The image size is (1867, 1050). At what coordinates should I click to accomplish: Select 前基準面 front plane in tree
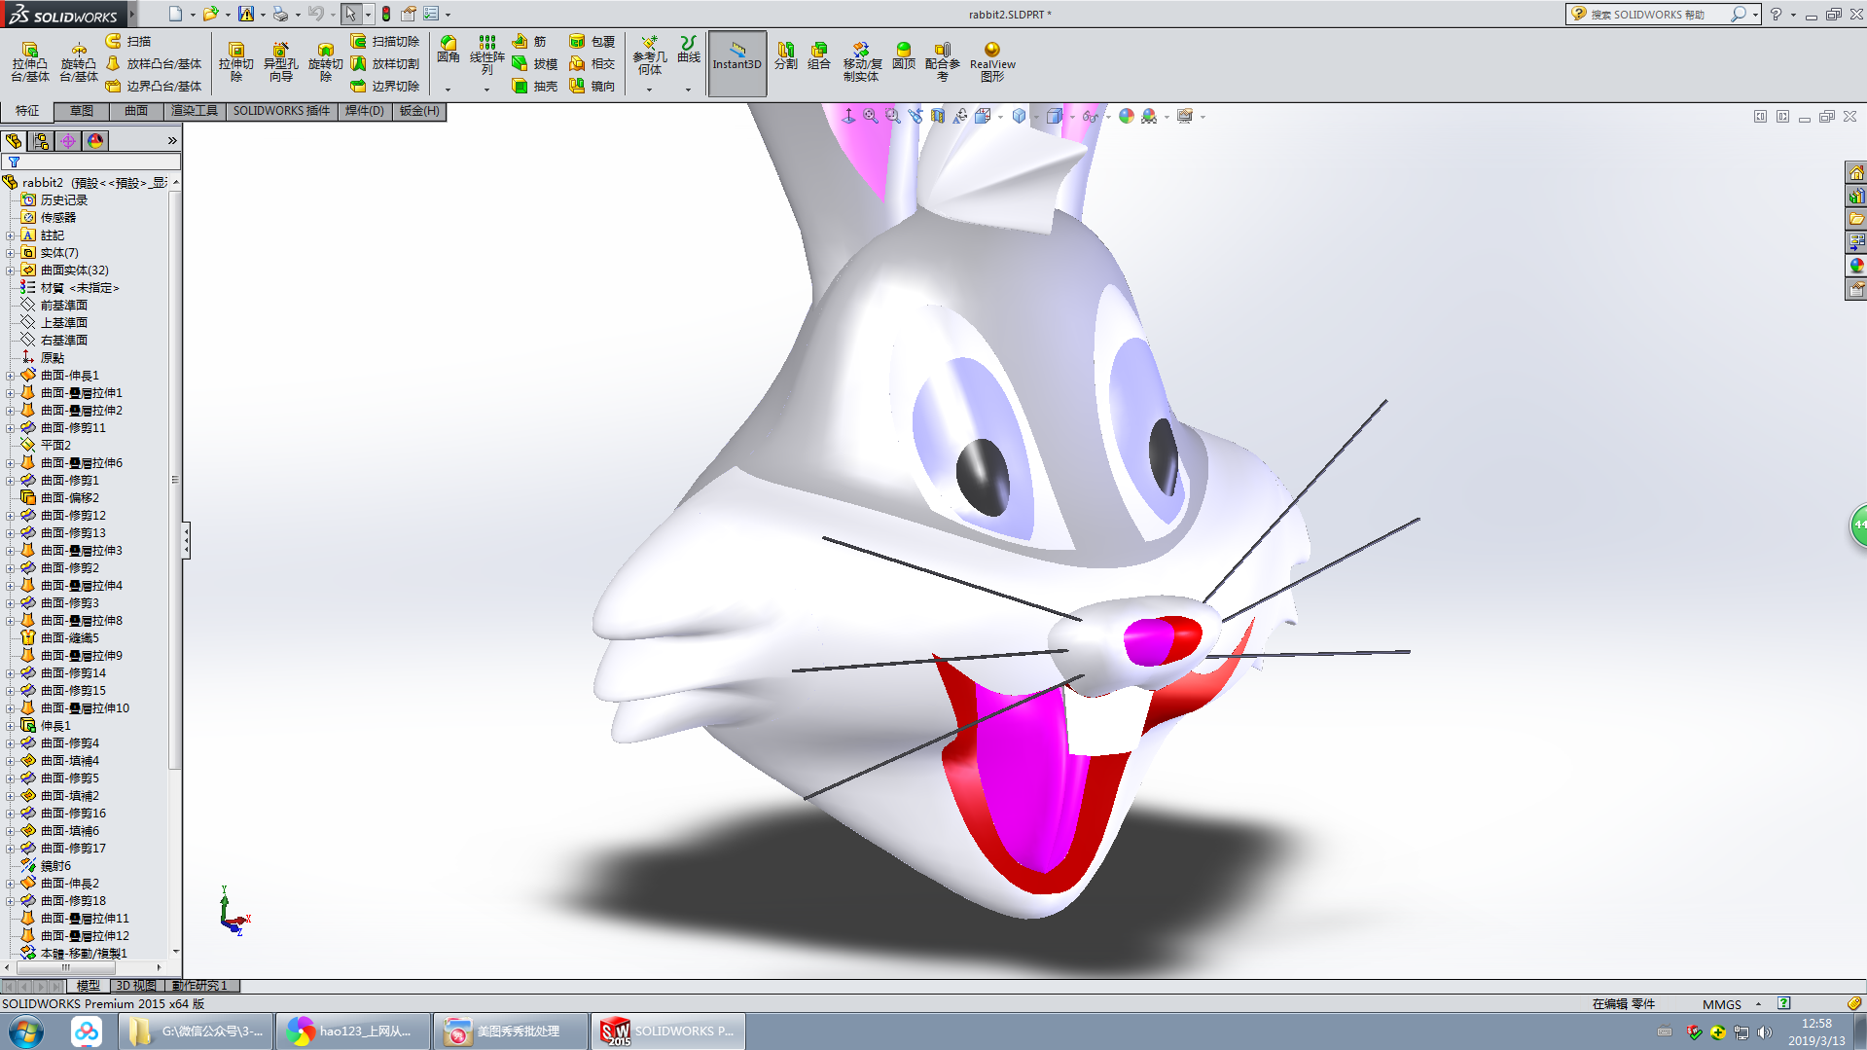click(x=63, y=306)
